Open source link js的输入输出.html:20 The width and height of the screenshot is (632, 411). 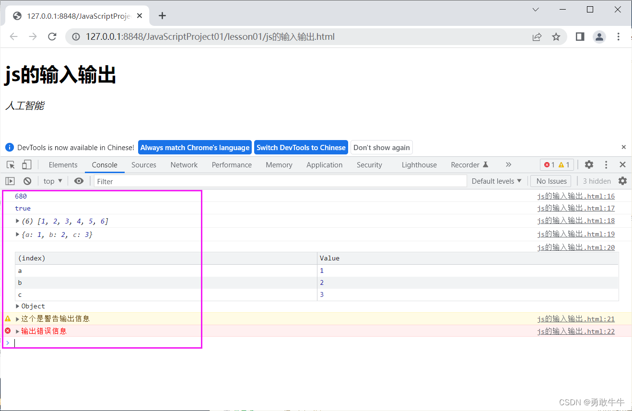(x=576, y=247)
